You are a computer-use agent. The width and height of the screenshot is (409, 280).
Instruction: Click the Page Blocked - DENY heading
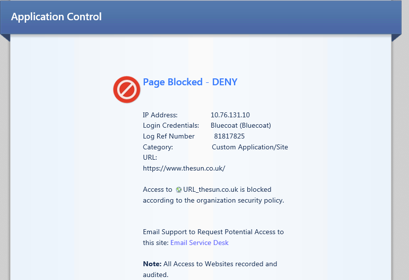190,82
